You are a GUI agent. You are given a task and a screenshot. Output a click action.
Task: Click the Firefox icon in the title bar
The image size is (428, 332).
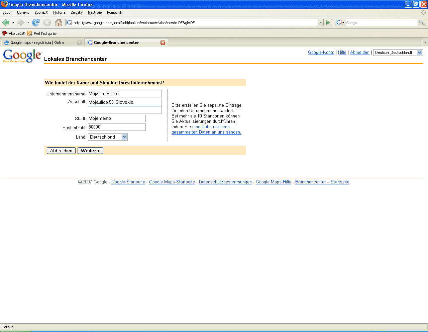pyautogui.click(x=4, y=4)
